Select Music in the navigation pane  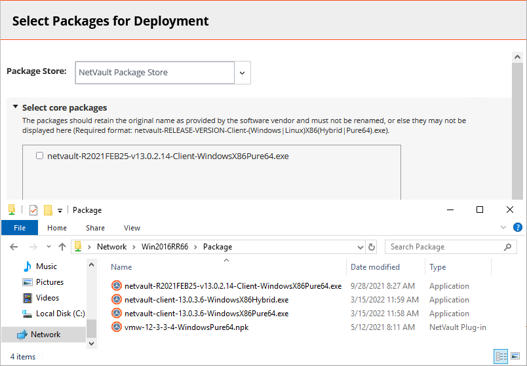click(47, 266)
